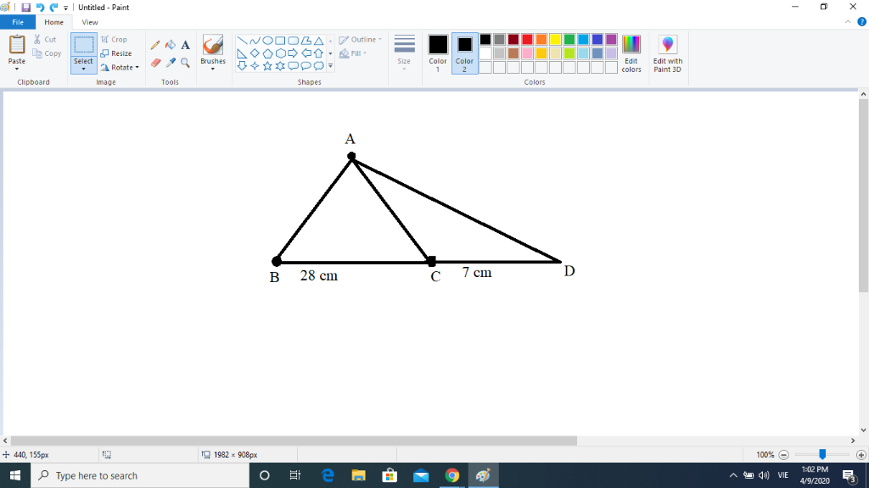Choose the Rounded rectangle shape
The height and width of the screenshot is (488, 869).
click(x=293, y=41)
